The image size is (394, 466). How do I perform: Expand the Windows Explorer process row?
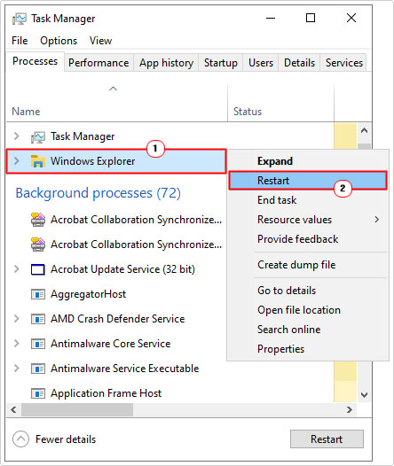[x=17, y=161]
